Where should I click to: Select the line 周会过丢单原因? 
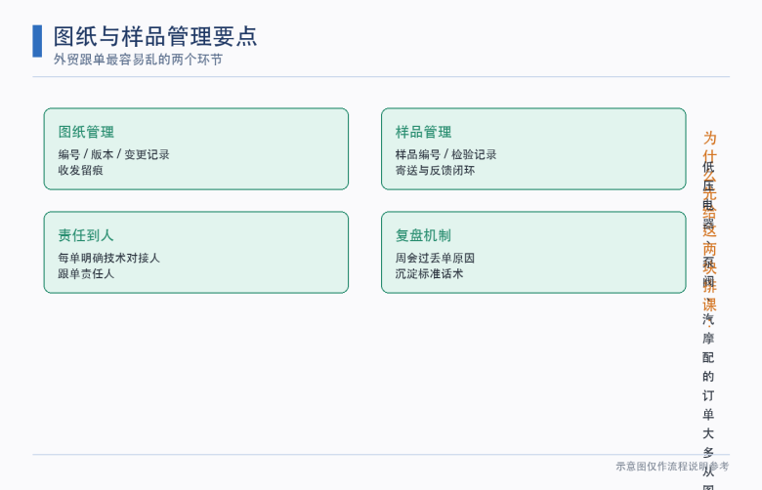[435, 259]
